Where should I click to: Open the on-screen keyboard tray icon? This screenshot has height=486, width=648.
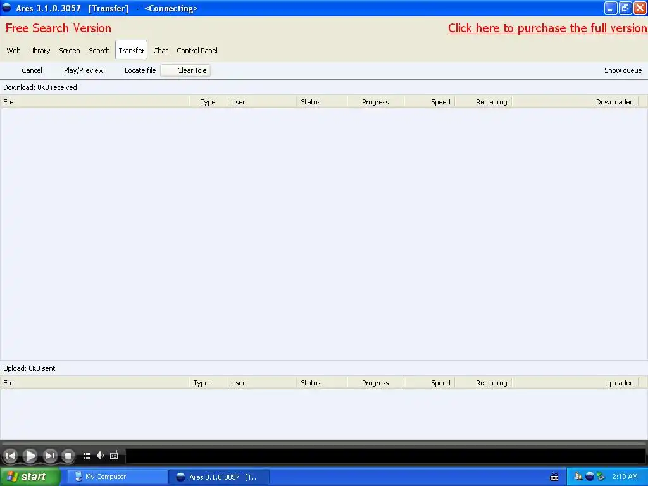tap(554, 477)
